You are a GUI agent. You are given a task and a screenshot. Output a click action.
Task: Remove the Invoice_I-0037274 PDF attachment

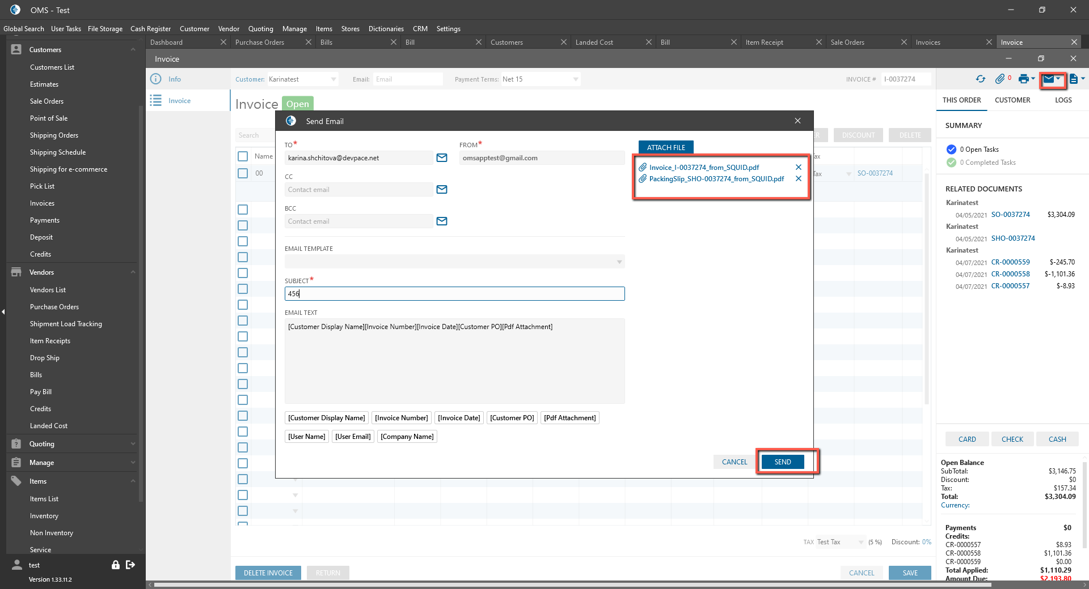(798, 168)
